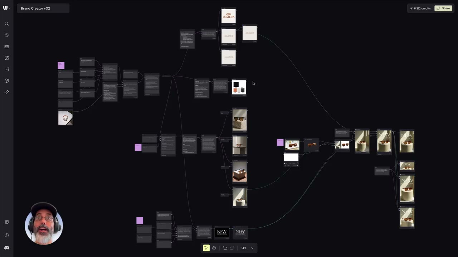Select the standalone LUMERA node right of the logo column

[x=250, y=33]
